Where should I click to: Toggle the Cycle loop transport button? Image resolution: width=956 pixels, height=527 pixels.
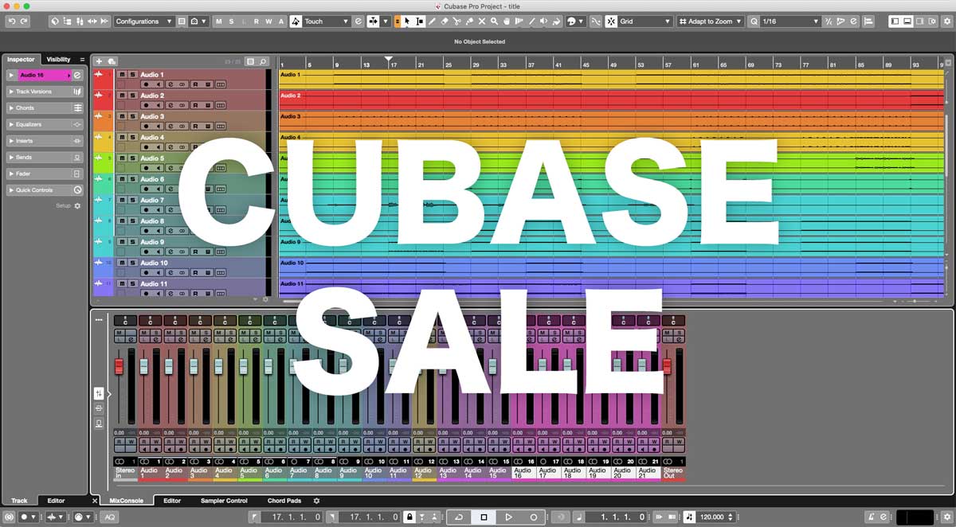click(x=459, y=517)
